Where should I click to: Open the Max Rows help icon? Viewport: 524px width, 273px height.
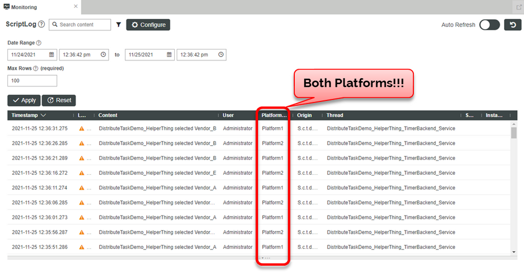click(x=36, y=69)
